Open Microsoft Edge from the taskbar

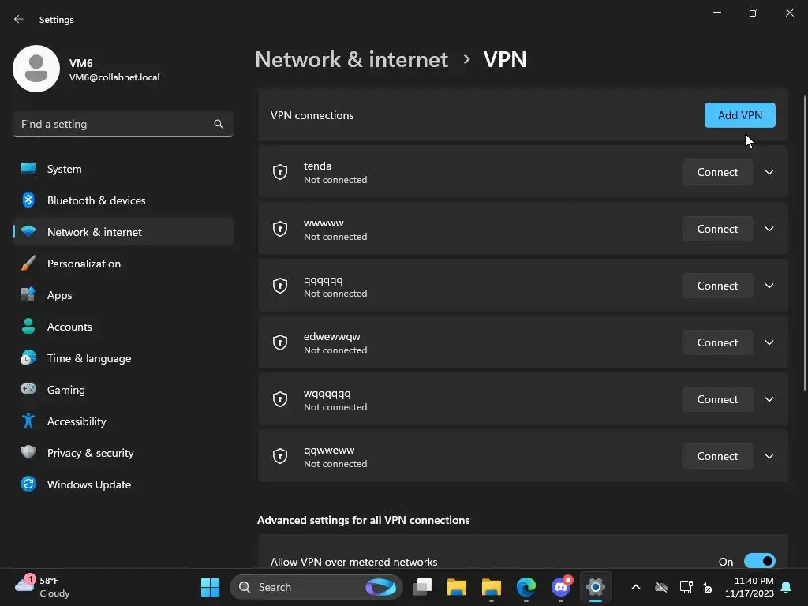(x=526, y=587)
